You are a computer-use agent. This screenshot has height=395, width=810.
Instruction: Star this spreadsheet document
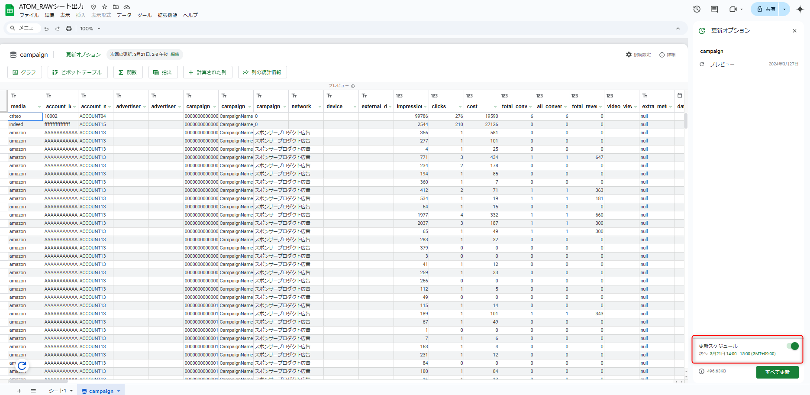(x=104, y=7)
